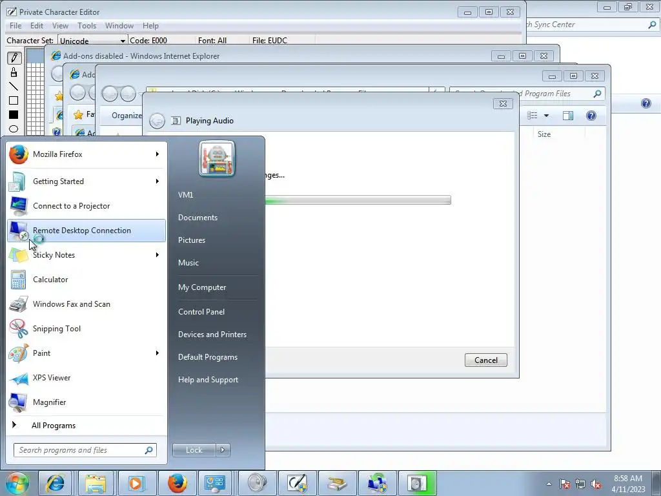
Task: Launch Calculator from Start menu
Action: coord(86,280)
